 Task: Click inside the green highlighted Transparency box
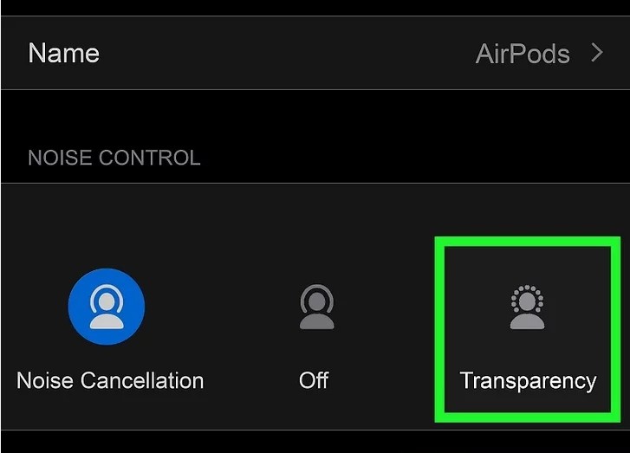[x=528, y=329]
